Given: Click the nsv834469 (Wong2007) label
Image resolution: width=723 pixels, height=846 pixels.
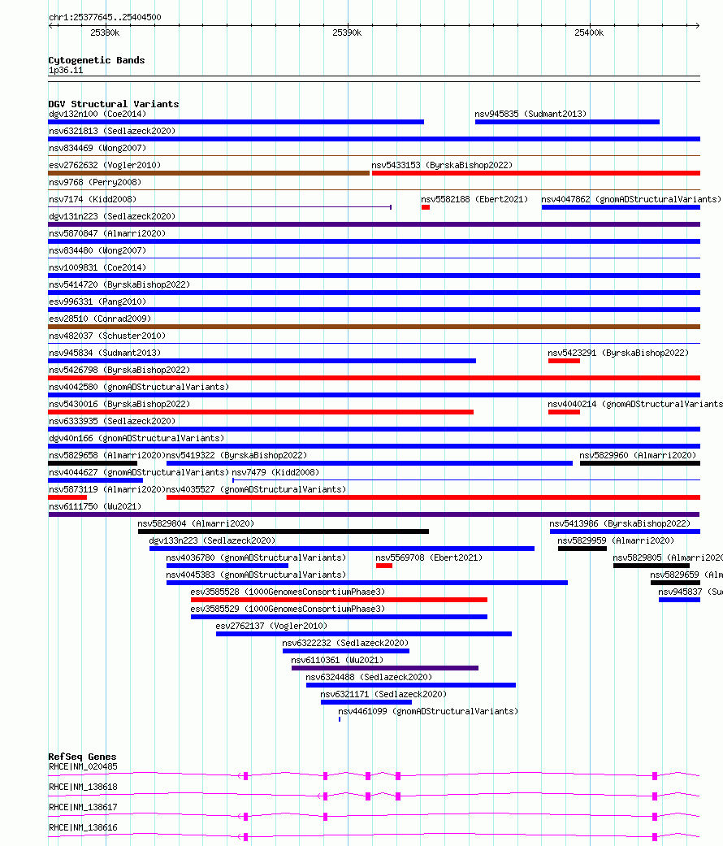Looking at the screenshot, I should click(x=97, y=148).
